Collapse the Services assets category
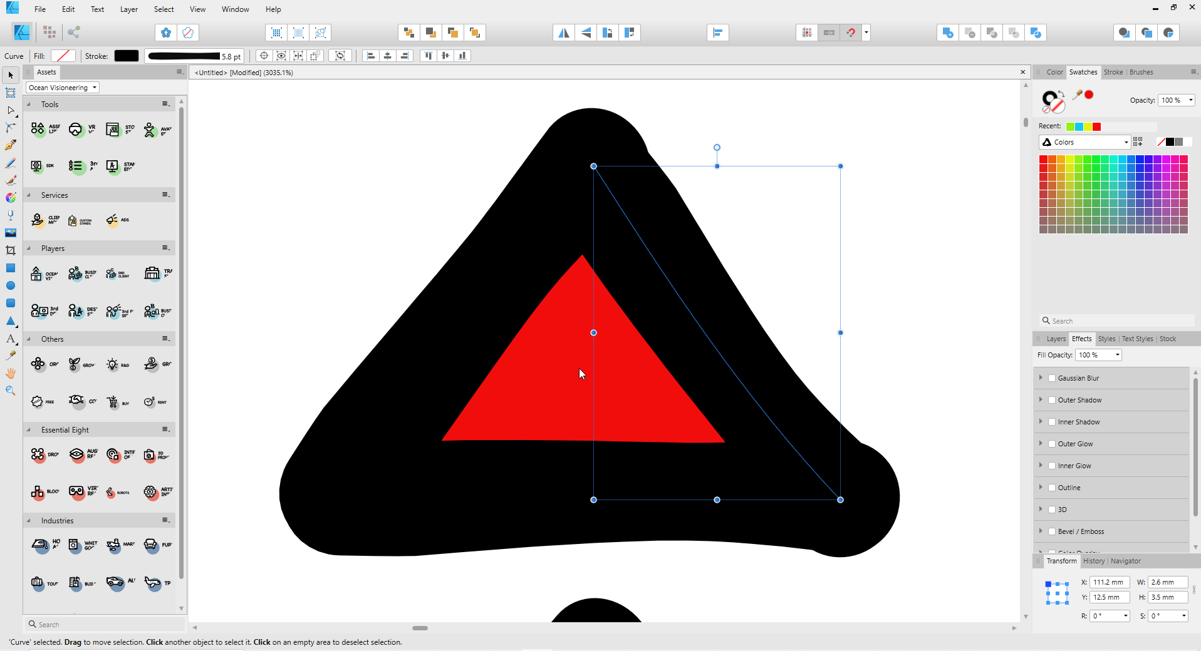1201x651 pixels. pos(29,195)
